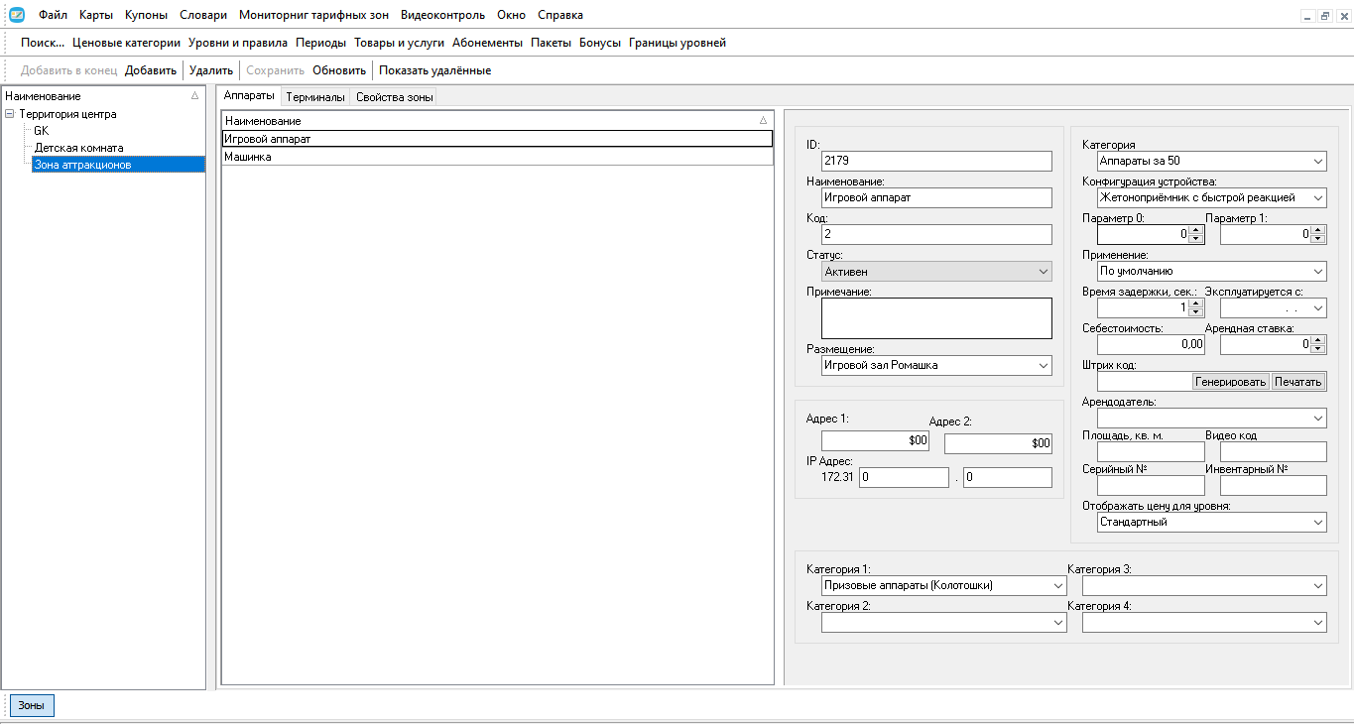Open the Словари menu
Image resolution: width=1354 pixels, height=724 pixels.
[203, 15]
